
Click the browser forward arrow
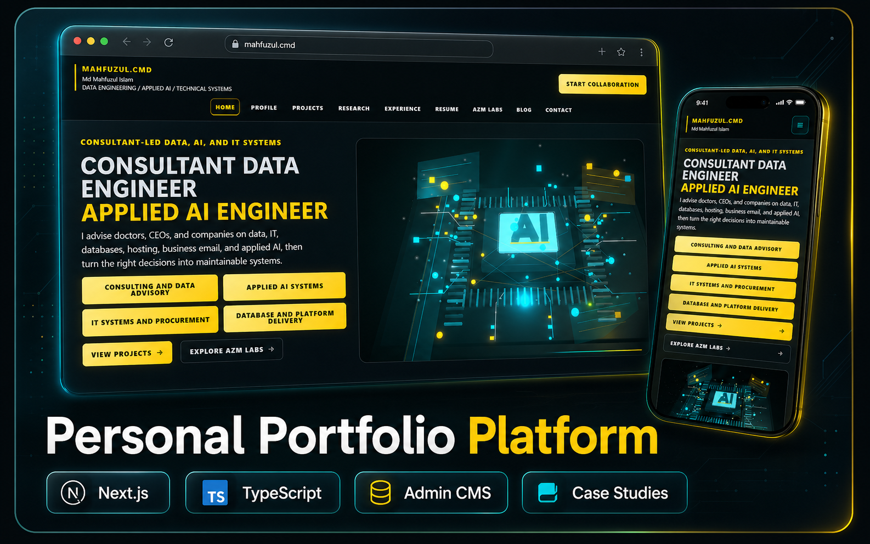(147, 42)
